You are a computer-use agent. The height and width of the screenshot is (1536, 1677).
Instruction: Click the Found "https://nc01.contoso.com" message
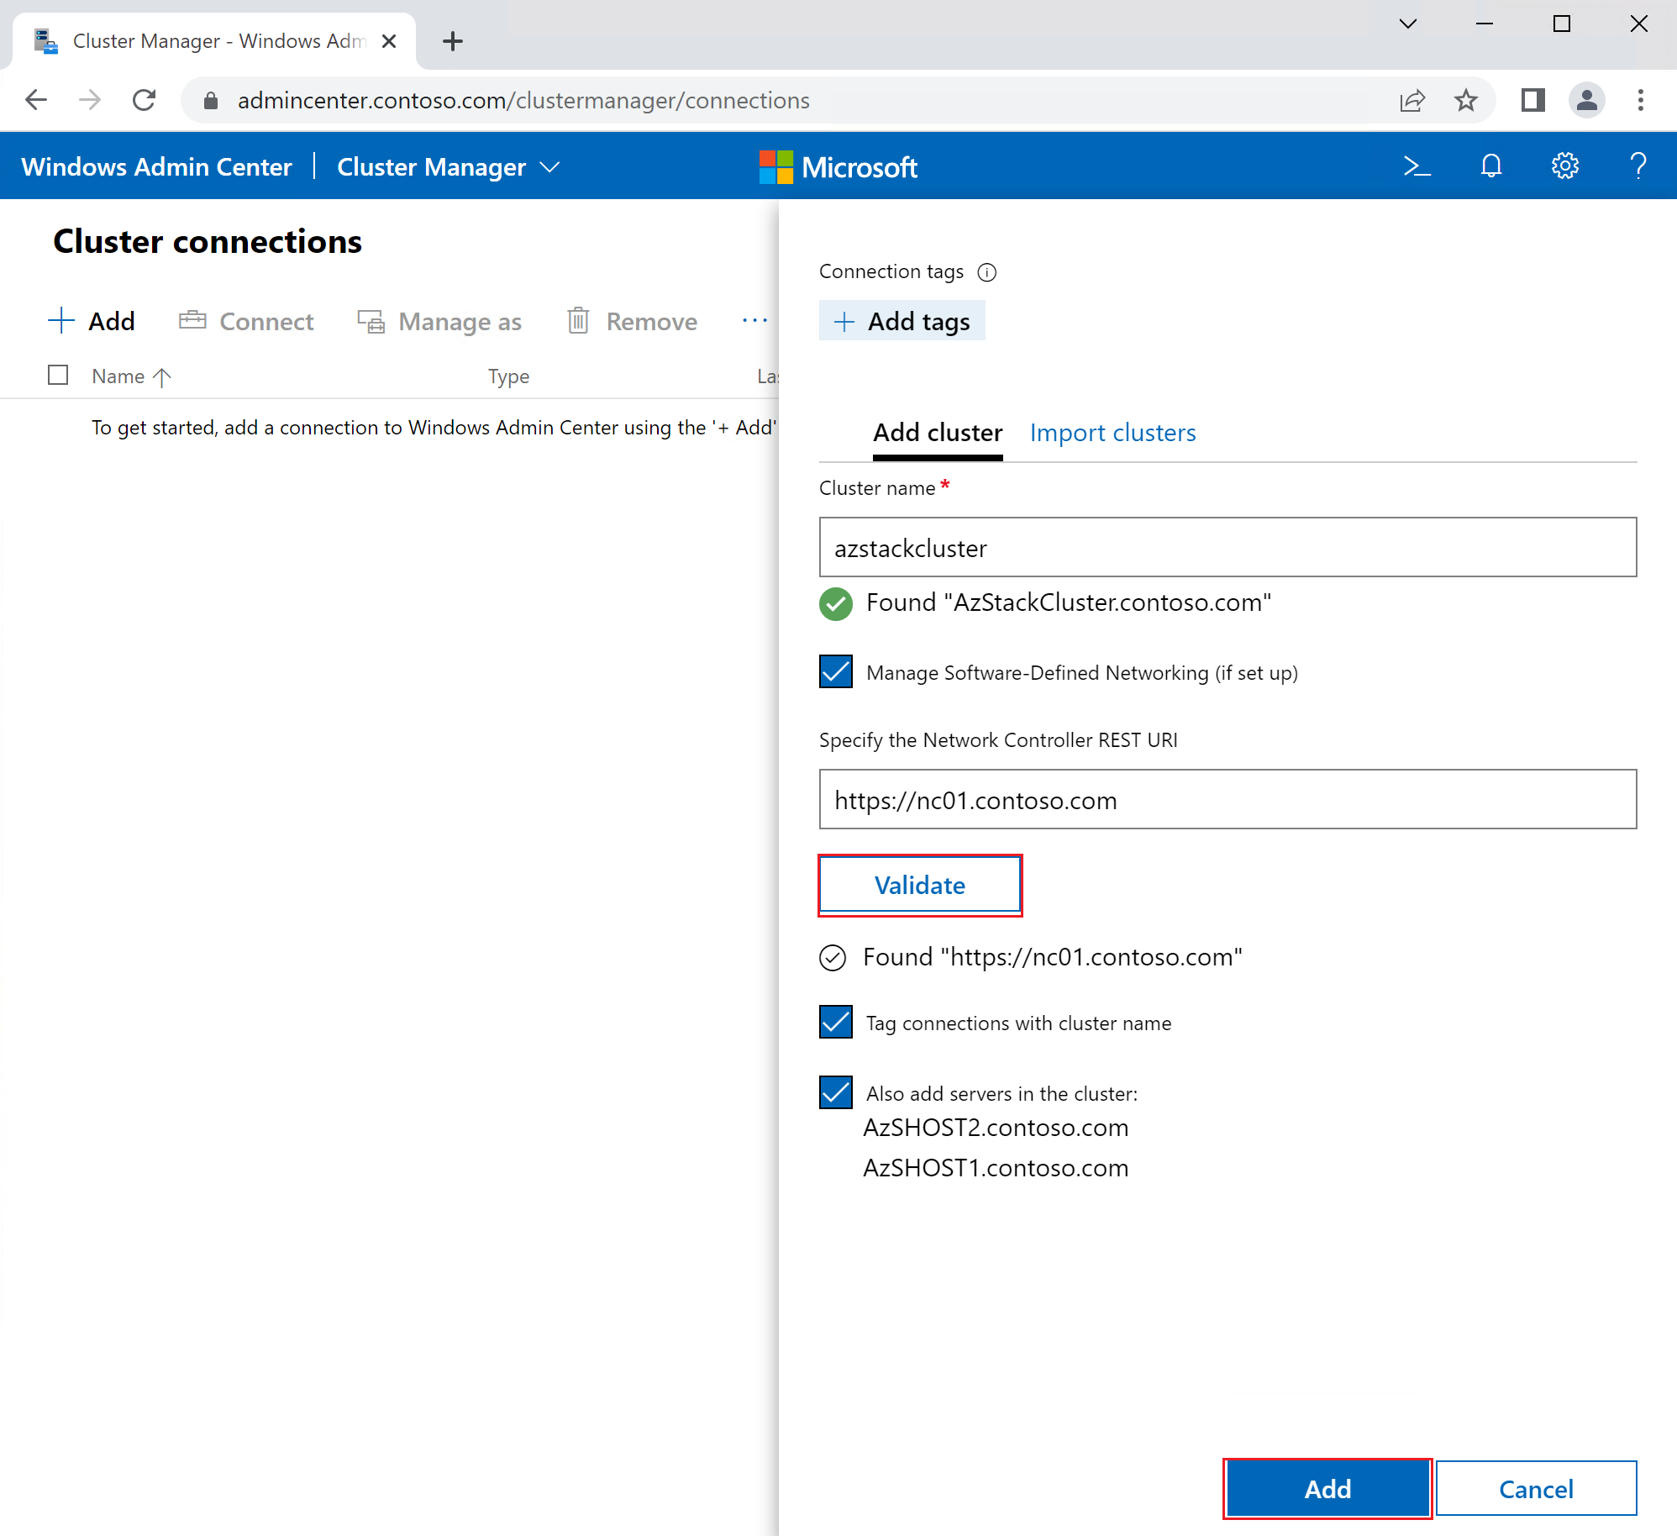[1052, 957]
